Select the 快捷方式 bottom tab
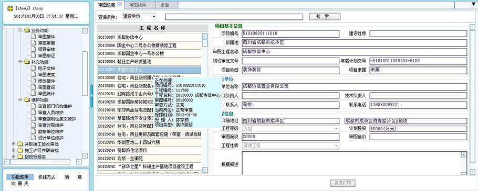Viewport: 478px width, 191px height. coord(47,177)
